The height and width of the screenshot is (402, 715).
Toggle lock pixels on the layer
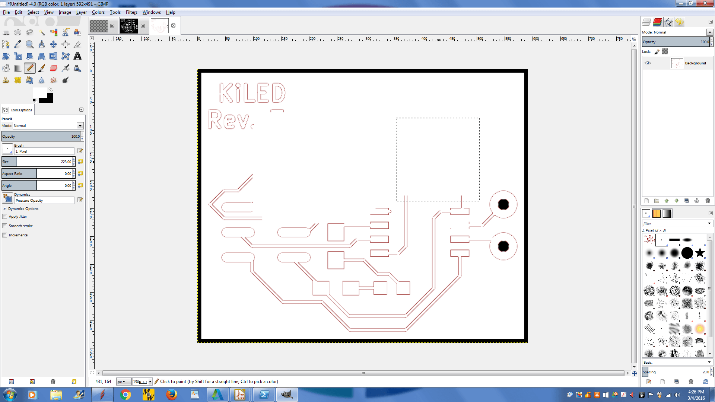pos(657,52)
